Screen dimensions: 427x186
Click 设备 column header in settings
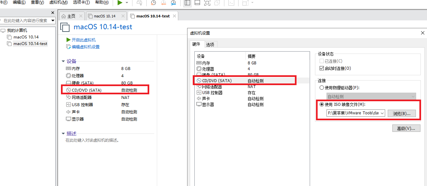click(x=220, y=56)
